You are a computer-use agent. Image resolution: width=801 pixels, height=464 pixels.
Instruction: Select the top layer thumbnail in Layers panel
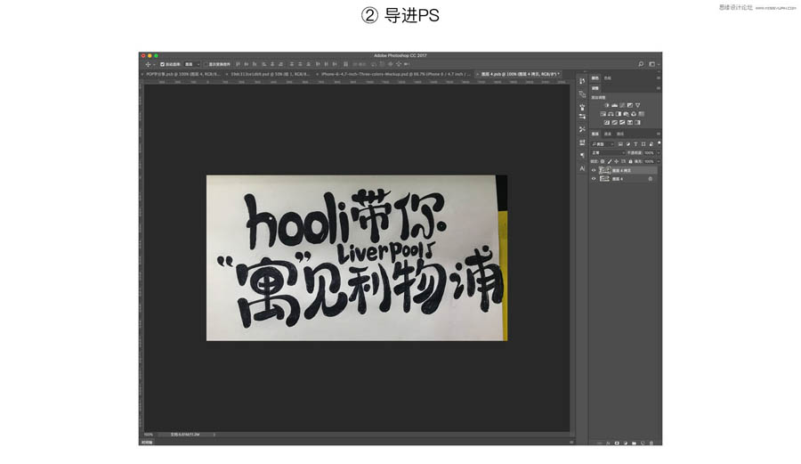605,170
